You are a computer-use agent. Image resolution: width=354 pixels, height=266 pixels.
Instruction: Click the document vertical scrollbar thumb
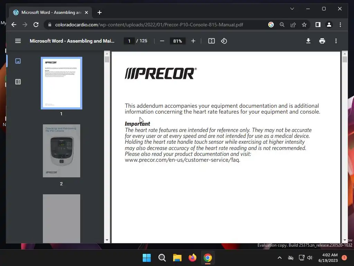click(345, 60)
